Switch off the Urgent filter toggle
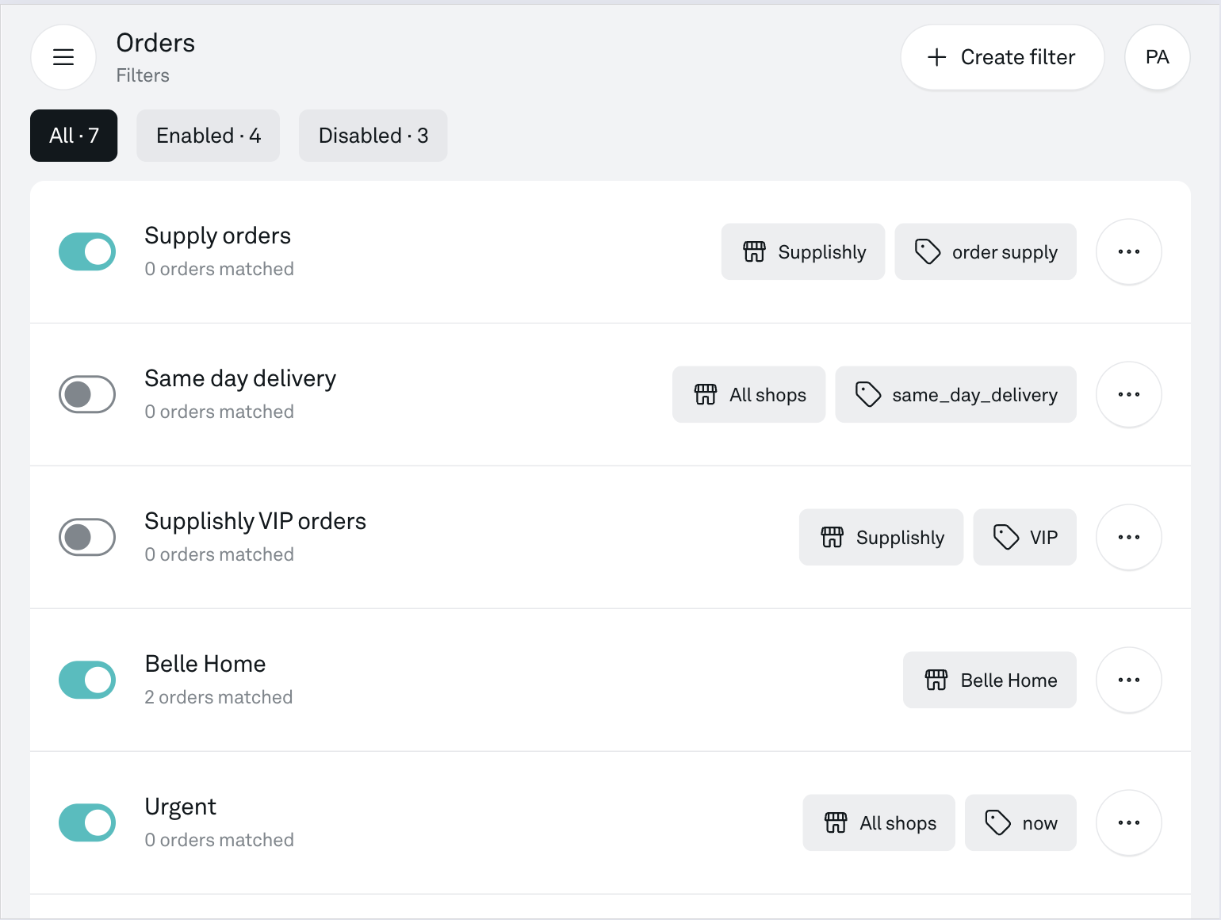Screen dimensions: 1221x920 click(87, 822)
